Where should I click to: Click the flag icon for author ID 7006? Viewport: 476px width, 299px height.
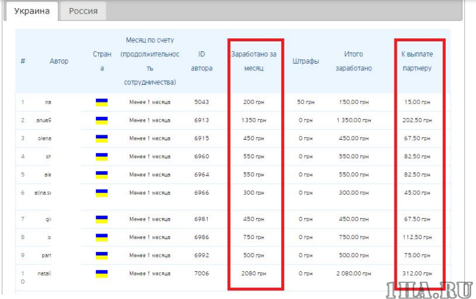point(101,272)
